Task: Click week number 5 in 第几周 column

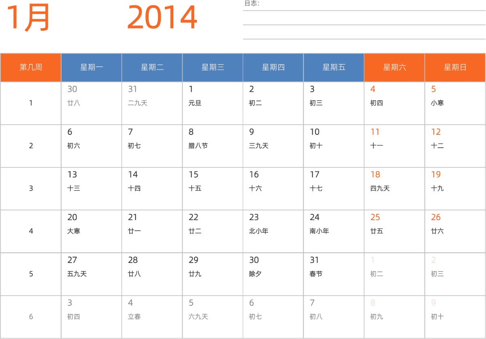Action: [31, 274]
